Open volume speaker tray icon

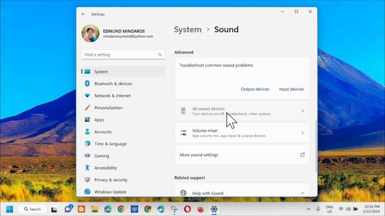(348, 209)
